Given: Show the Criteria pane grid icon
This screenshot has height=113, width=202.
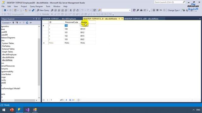Looking at the screenshot, I should tap(157, 10).
